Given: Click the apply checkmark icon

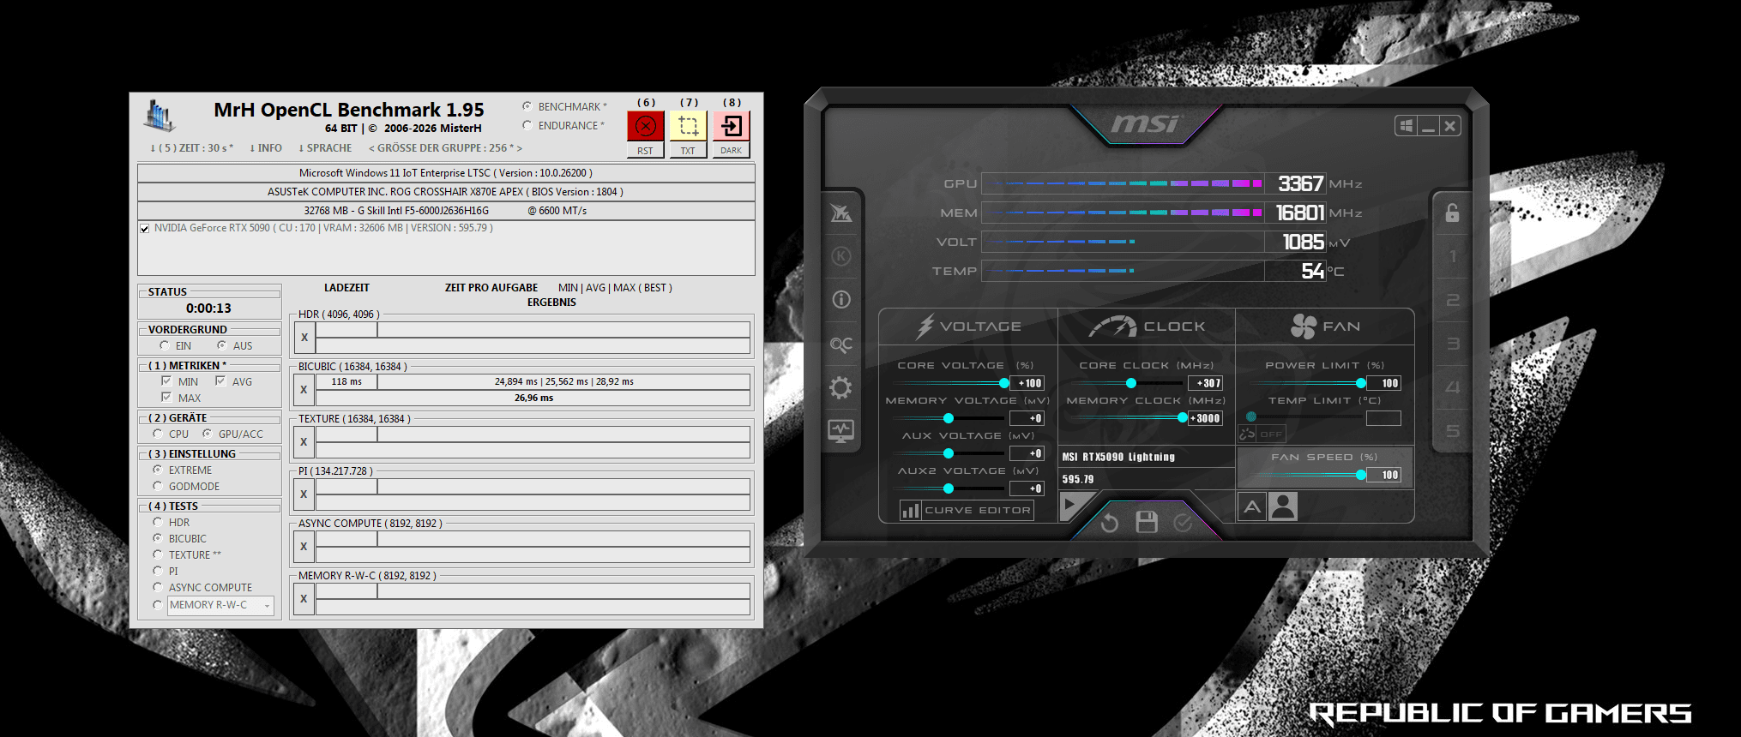Looking at the screenshot, I should tap(1183, 522).
